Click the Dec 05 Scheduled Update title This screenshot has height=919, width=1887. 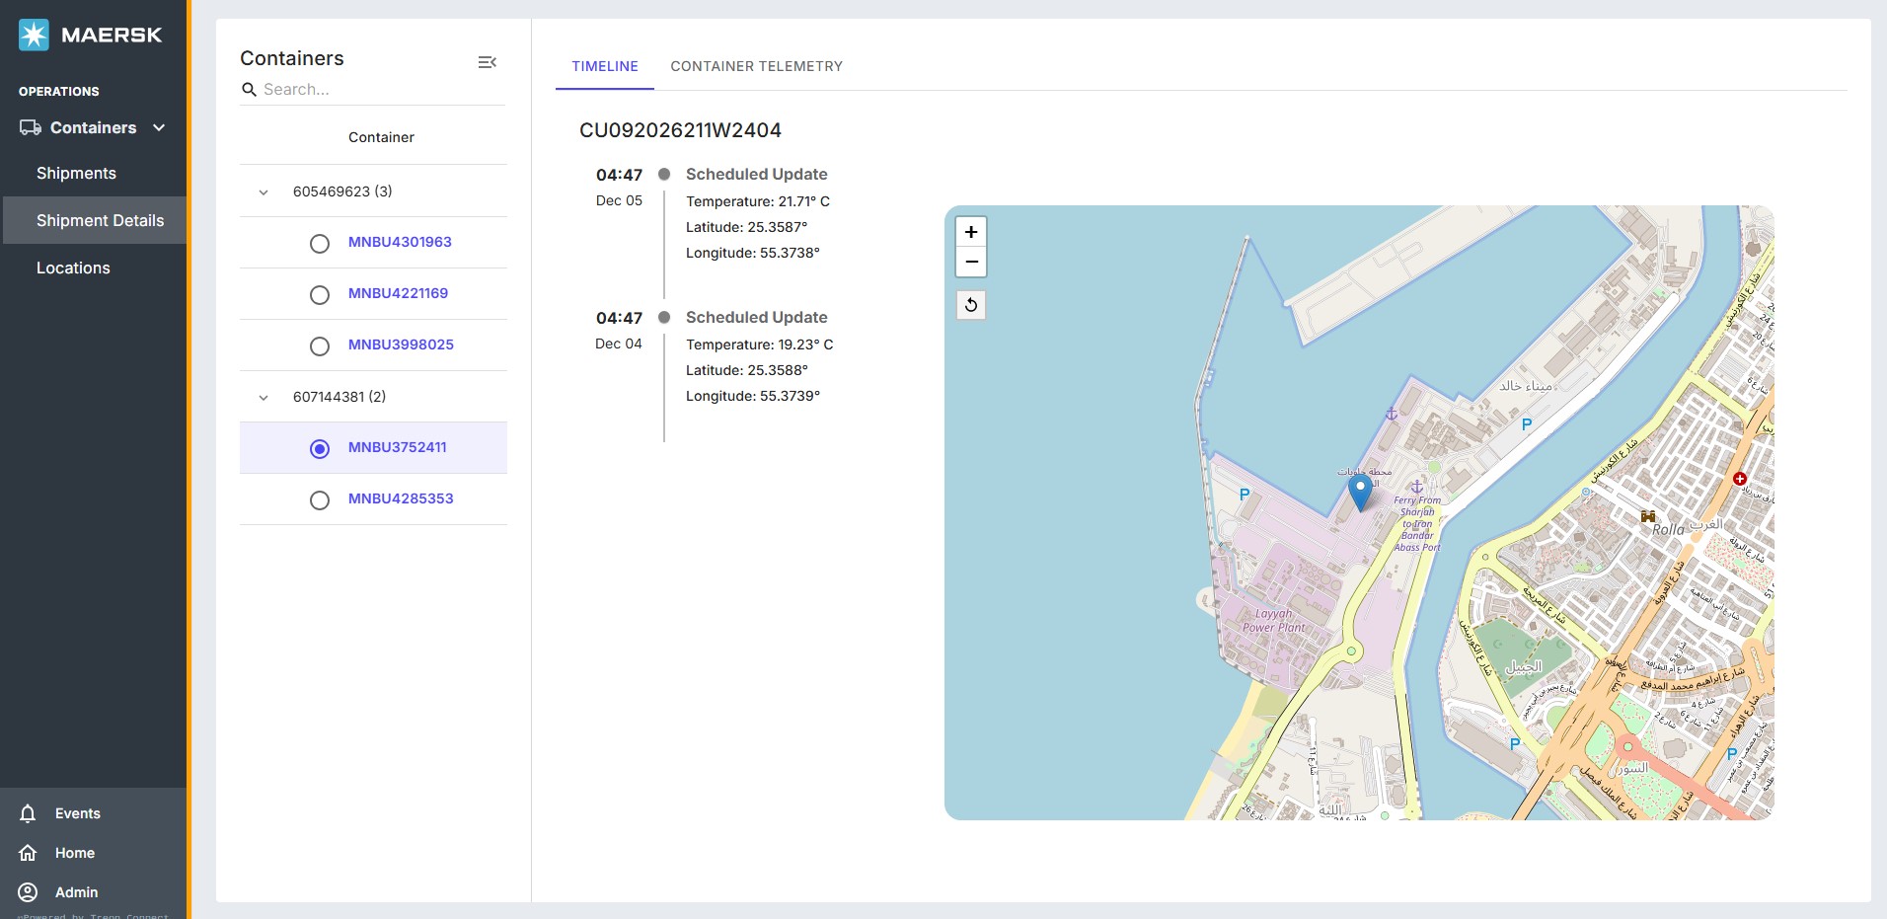(757, 174)
